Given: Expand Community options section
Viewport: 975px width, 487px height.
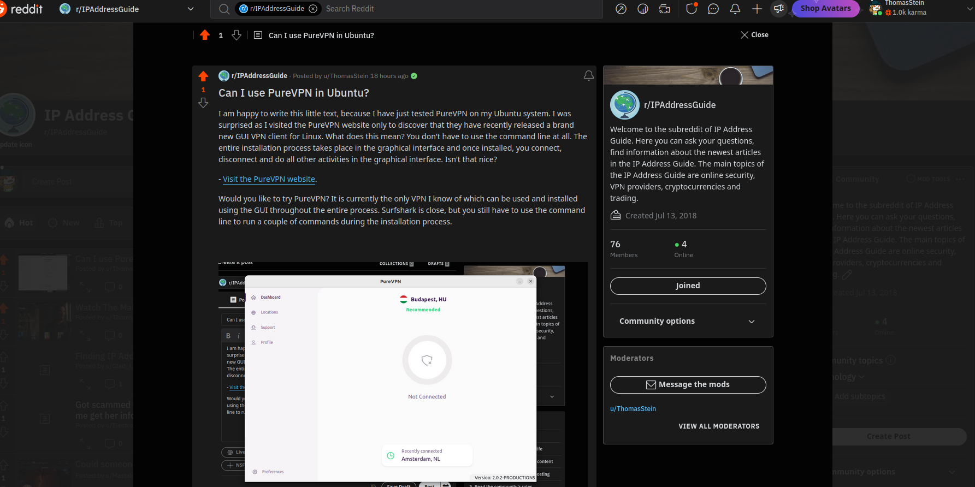Looking at the screenshot, I should 688,321.
